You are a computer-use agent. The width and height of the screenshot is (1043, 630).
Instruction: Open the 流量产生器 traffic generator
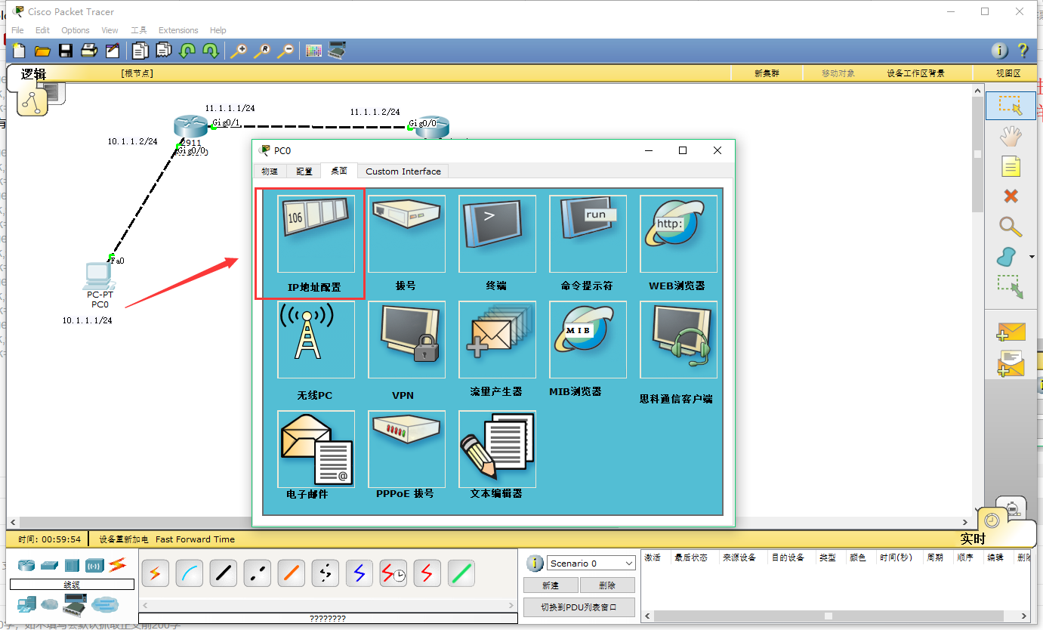click(497, 339)
